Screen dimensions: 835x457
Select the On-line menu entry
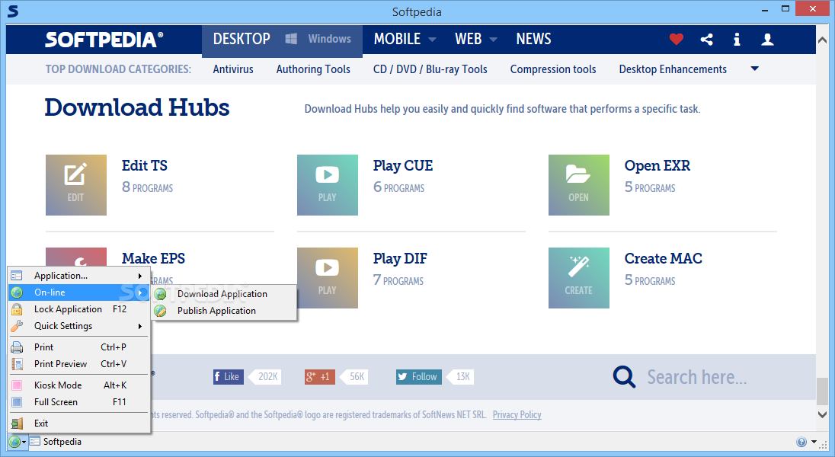click(x=78, y=292)
